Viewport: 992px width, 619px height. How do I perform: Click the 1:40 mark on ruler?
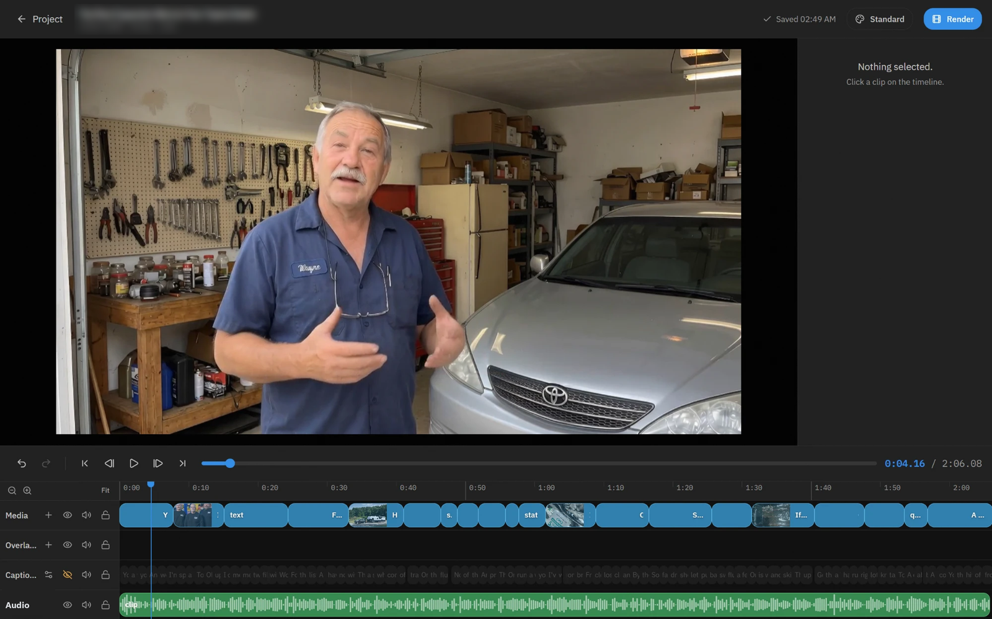(x=823, y=488)
